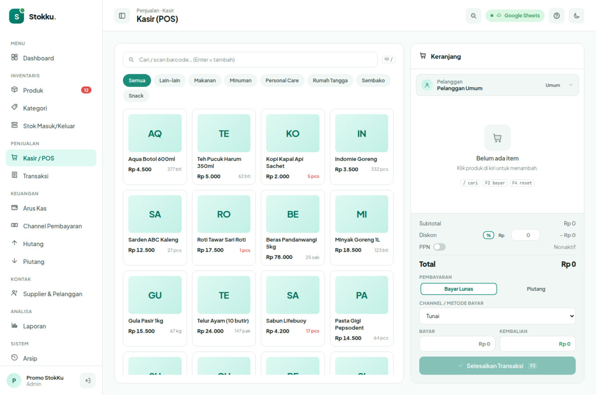Select Bayar Lunas payment button
The image size is (596, 395).
point(459,289)
